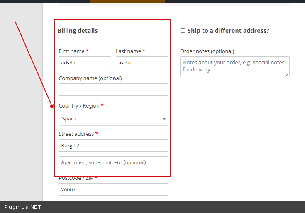
Task: Click the 'Ship to a different address?' label
Action: click(x=228, y=31)
